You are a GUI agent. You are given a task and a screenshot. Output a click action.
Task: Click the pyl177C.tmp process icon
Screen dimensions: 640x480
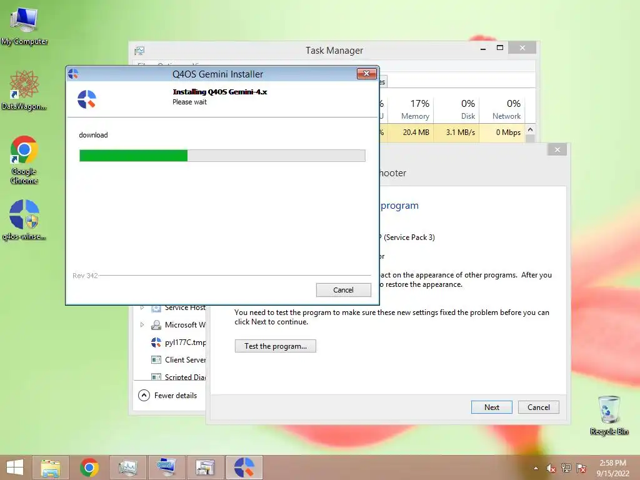(x=156, y=342)
